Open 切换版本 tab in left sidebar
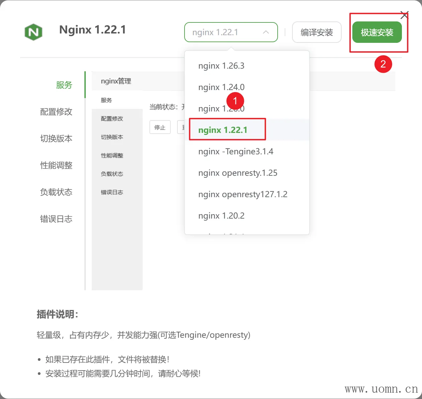The image size is (422, 399). pos(56,139)
